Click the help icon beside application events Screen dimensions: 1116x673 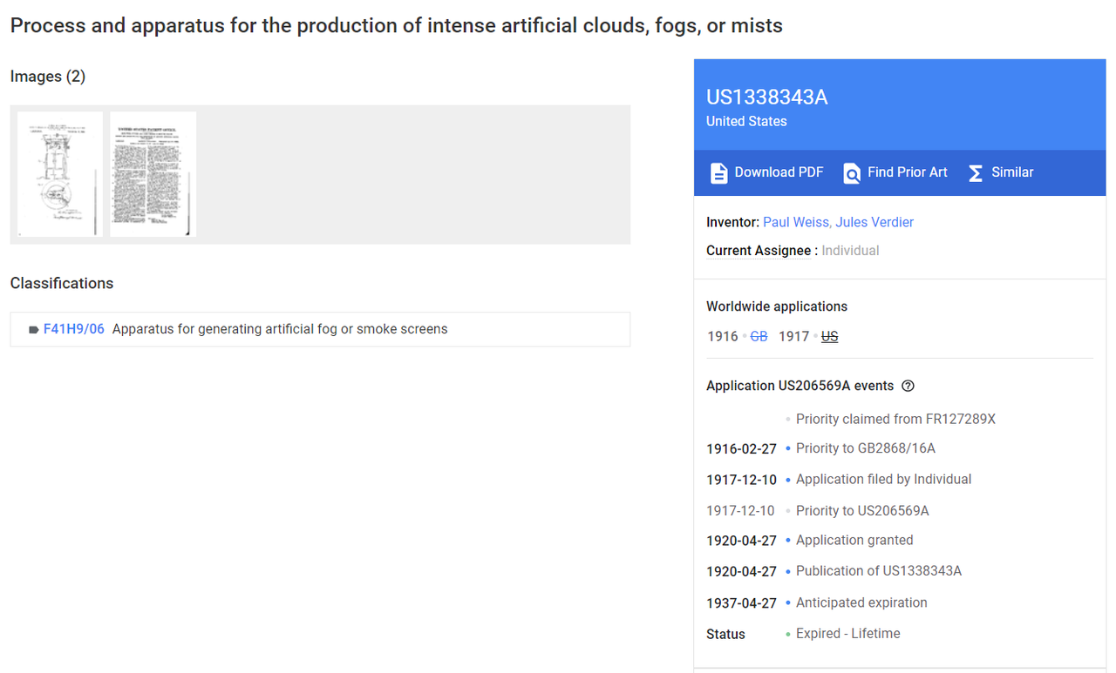click(x=908, y=386)
